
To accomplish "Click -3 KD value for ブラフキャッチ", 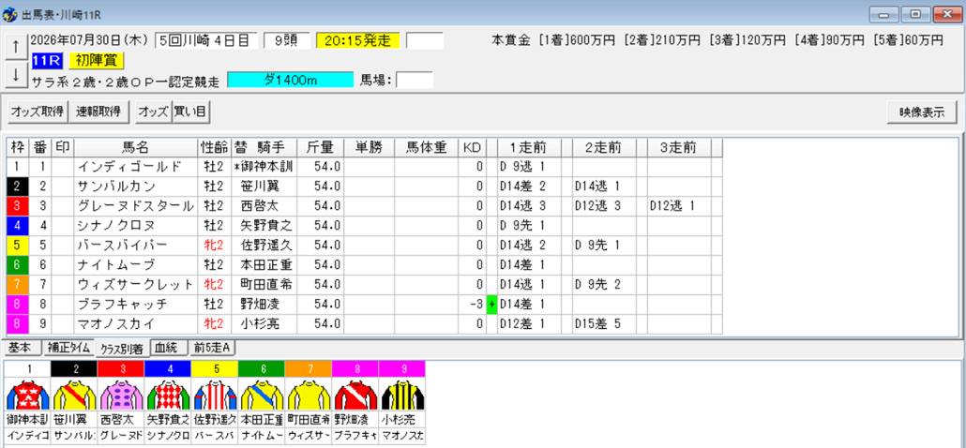I will 475,304.
